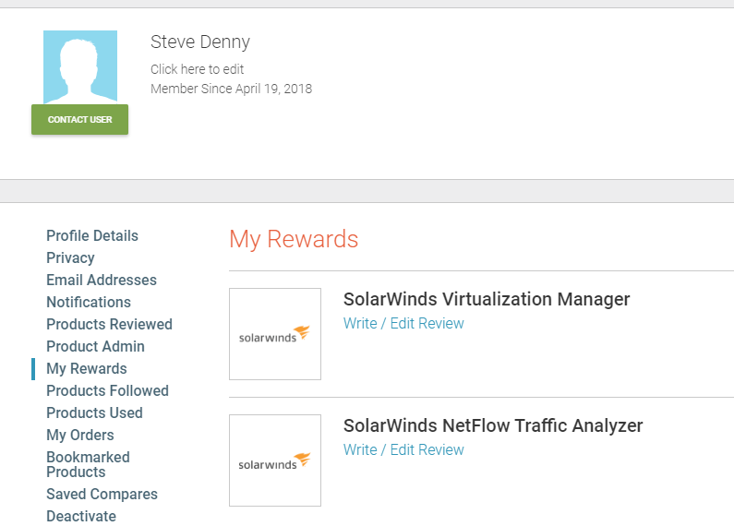Open Email Addresses section
The image size is (734, 526).
pyautogui.click(x=102, y=281)
